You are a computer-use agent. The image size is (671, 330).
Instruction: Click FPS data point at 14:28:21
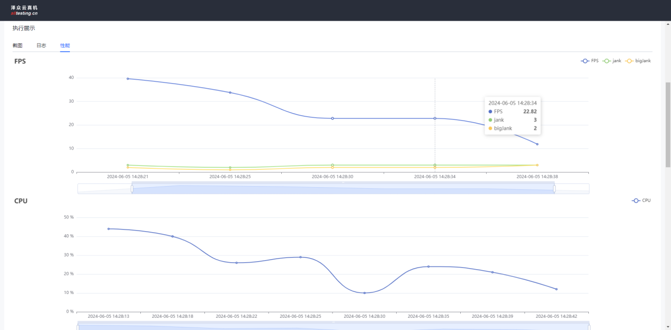point(128,79)
